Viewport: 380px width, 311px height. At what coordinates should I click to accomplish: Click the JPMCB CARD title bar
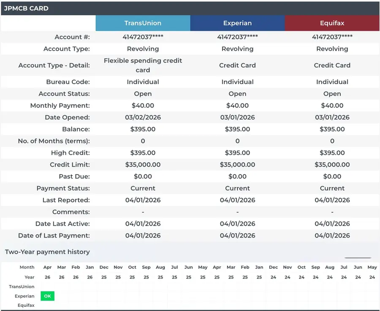[x=190, y=8]
